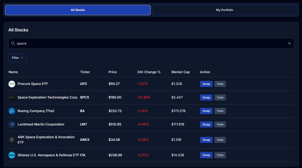Click the Boeing Company logo icon
The height and width of the screenshot is (168, 302).
pyautogui.click(x=12, y=111)
